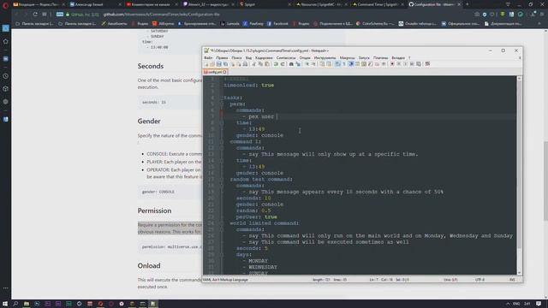Reload the GitHub page in browser
Image resolution: width=548 pixels, height=308 pixels.
tap(35, 15)
